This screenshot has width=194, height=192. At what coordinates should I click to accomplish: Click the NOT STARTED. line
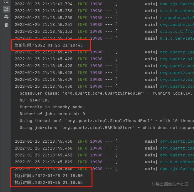click(x=35, y=100)
